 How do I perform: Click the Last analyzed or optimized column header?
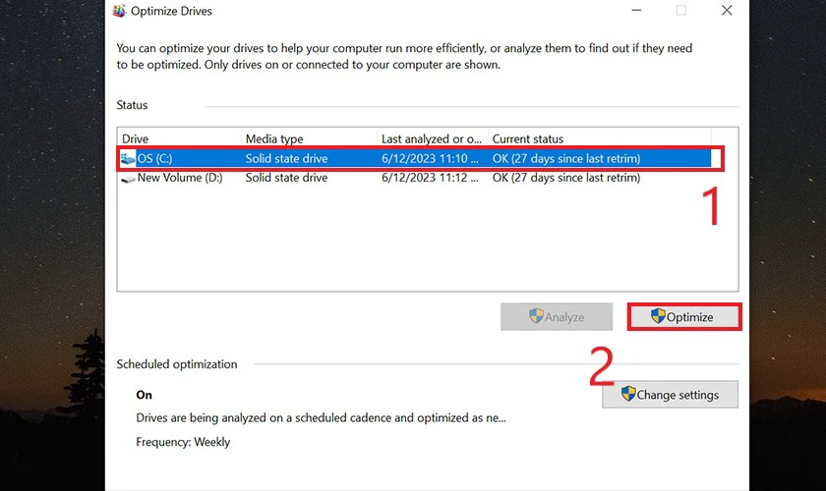[x=433, y=138]
